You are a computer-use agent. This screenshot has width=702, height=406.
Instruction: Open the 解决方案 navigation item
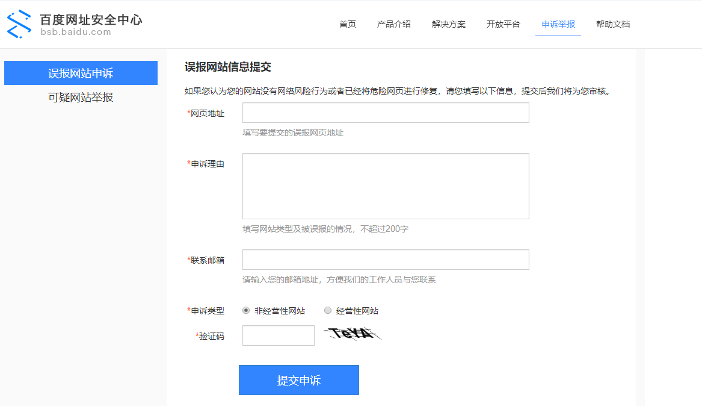coord(449,24)
